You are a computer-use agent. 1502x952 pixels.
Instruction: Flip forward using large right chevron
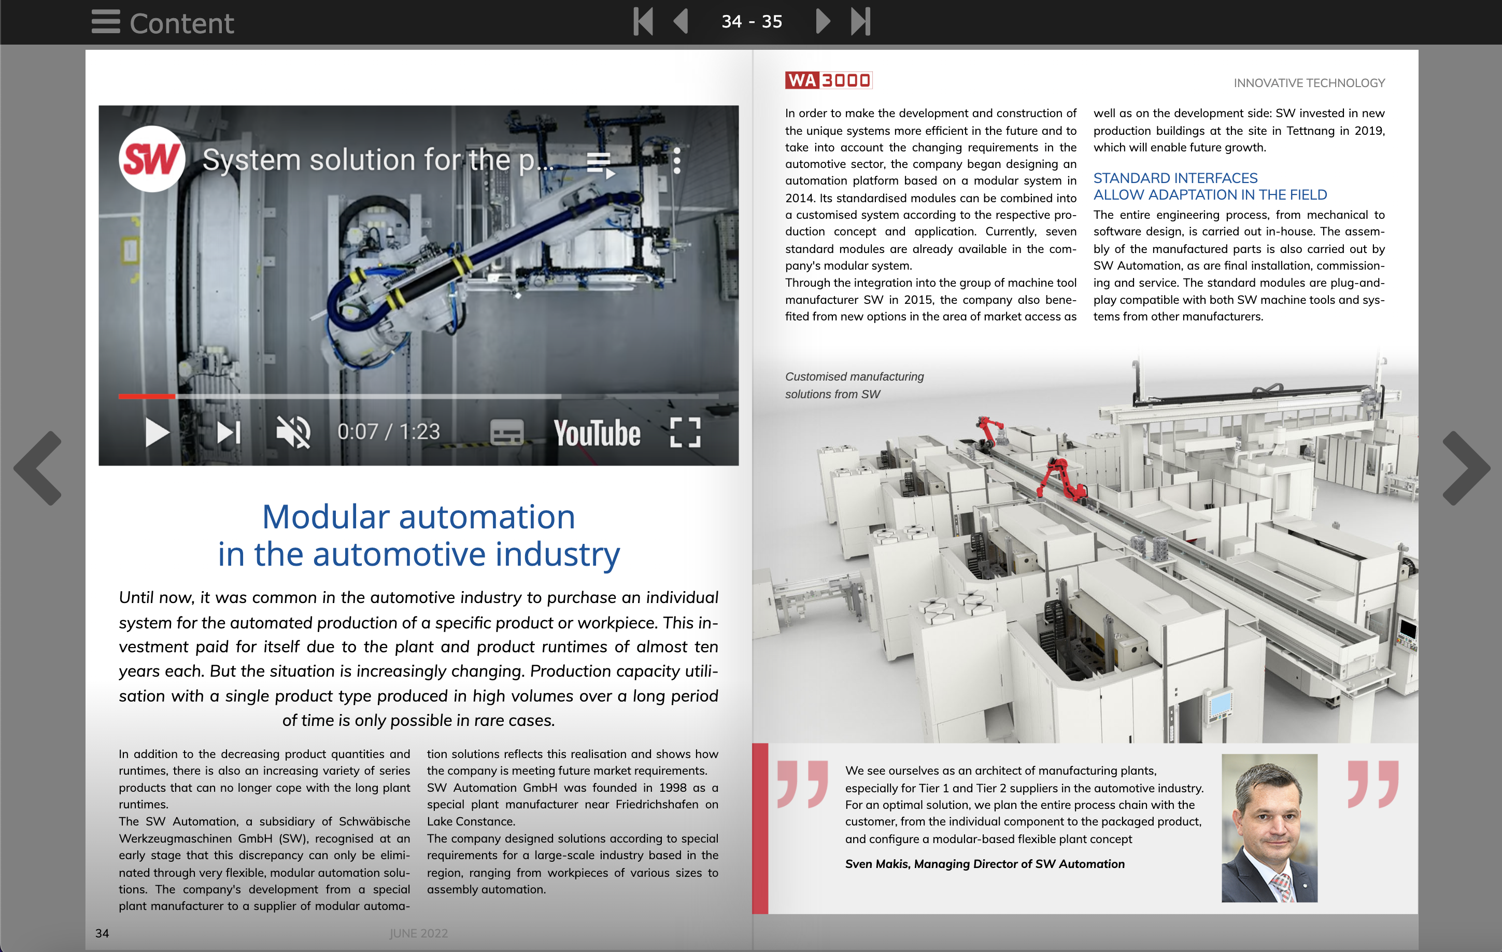point(1466,468)
